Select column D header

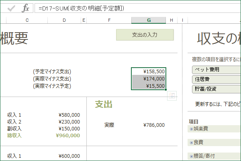click(64, 20)
